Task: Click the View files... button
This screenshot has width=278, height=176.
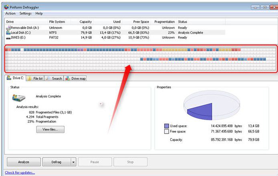Action: coord(50,130)
